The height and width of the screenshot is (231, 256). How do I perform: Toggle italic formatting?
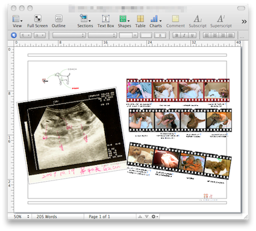tap(184, 35)
